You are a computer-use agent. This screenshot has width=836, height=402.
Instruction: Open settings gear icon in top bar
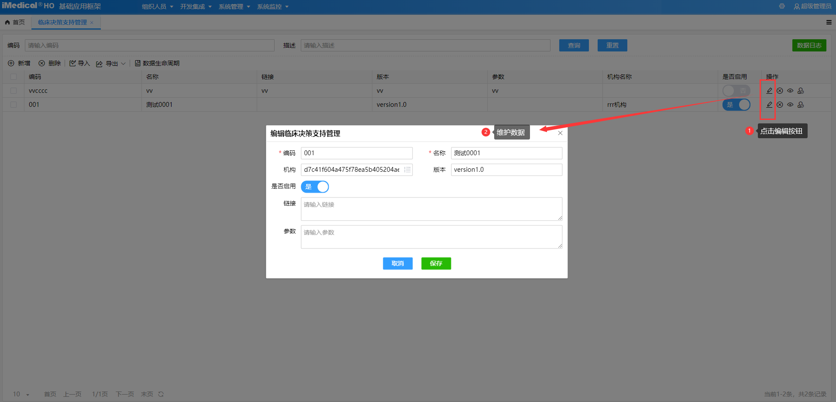[x=782, y=6]
